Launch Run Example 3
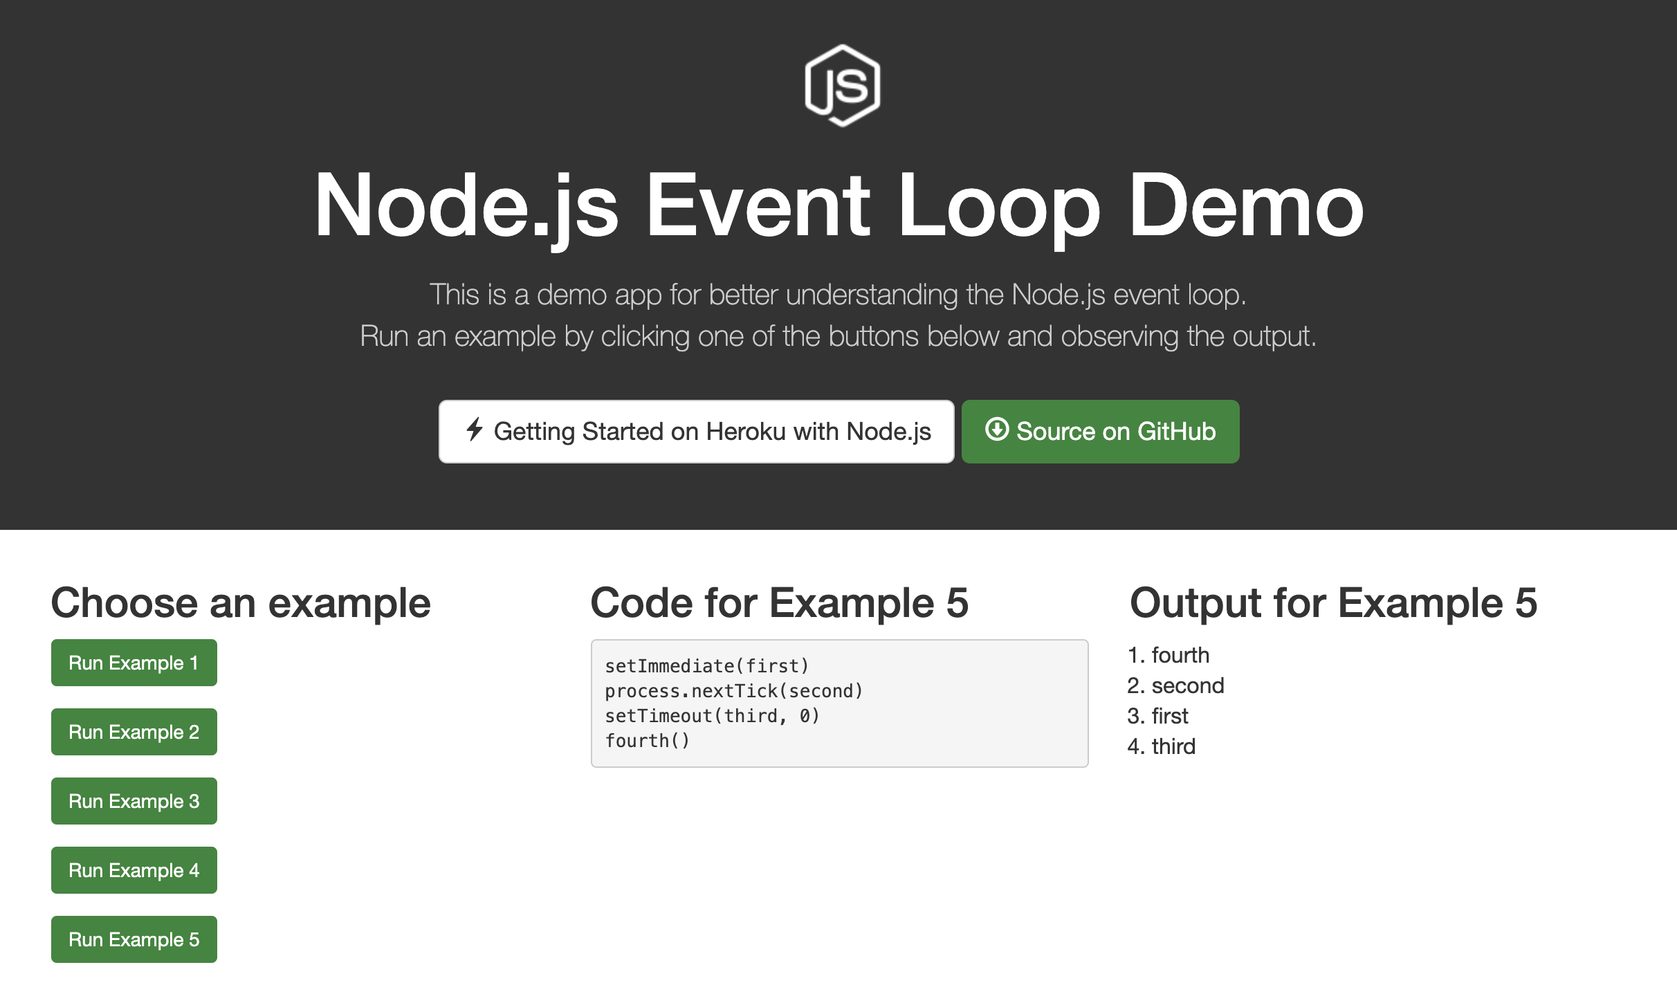Viewport: 1677px width, 1003px height. pyautogui.click(x=134, y=801)
